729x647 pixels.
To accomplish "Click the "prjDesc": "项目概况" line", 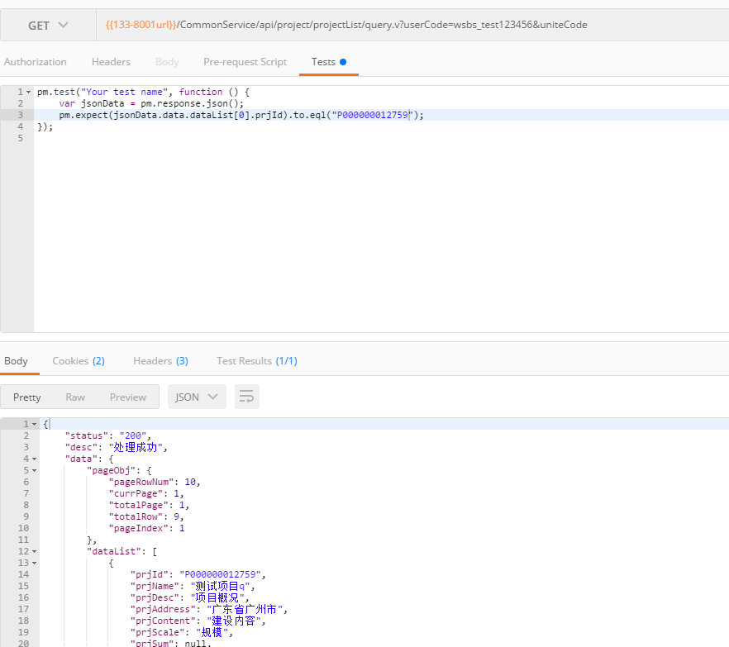I will [190, 597].
